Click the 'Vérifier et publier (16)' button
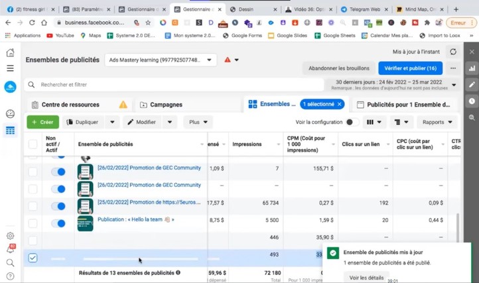 click(410, 68)
